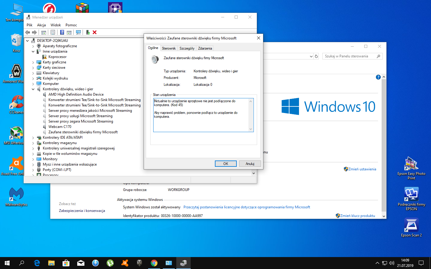
Task: Select the Webcam C170 device
Action: pyautogui.click(x=60, y=127)
